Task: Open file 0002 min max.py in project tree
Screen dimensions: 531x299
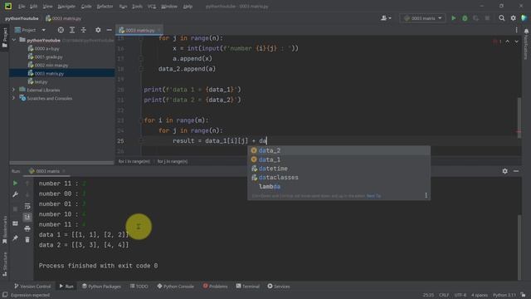Action: coord(48,65)
